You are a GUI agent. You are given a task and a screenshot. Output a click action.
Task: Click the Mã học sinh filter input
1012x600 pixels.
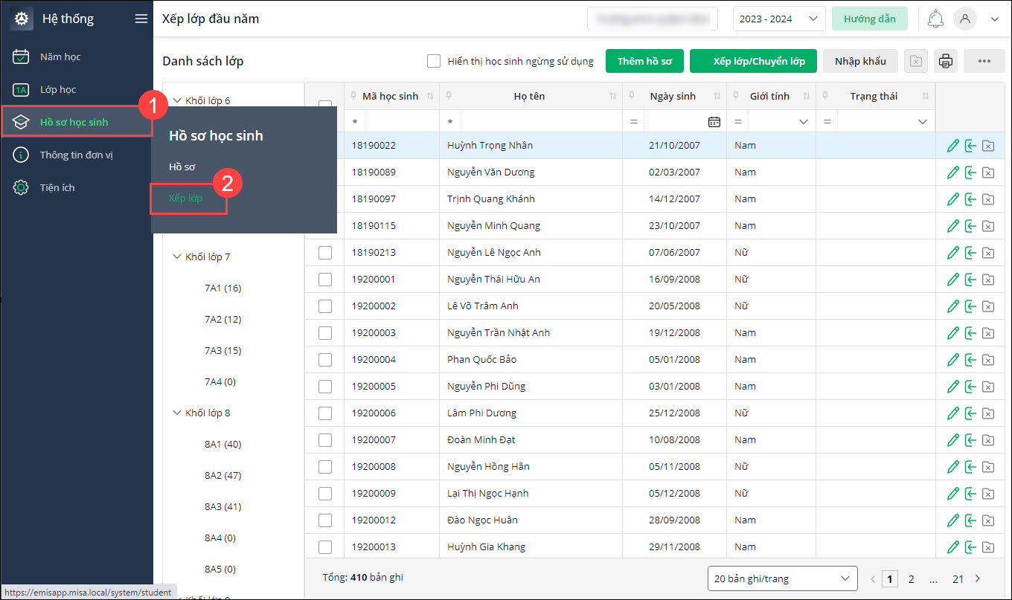[x=402, y=122]
